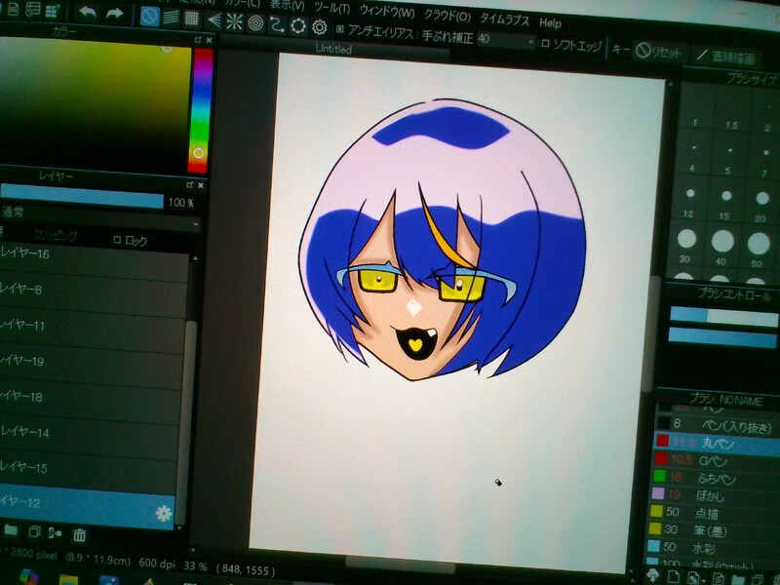Enable crisscross grid snap guide
Image resolution: width=780 pixels, height=585 pixels.
[x=192, y=19]
